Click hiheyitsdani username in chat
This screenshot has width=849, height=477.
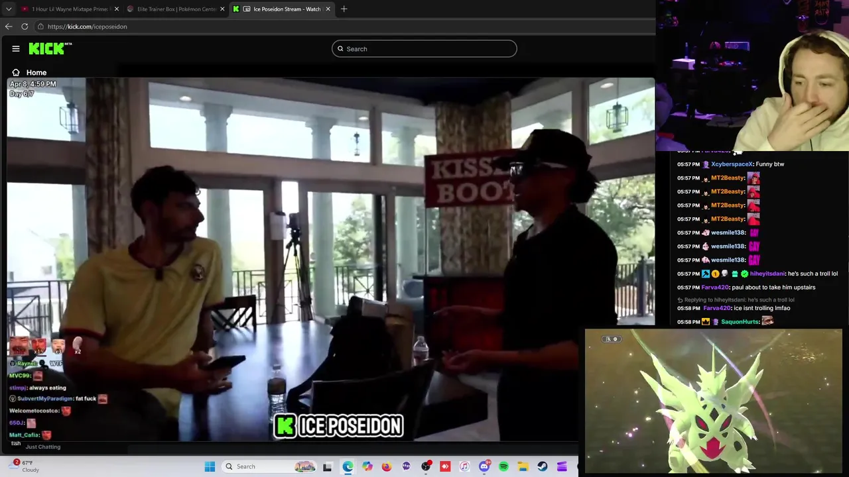767,274
